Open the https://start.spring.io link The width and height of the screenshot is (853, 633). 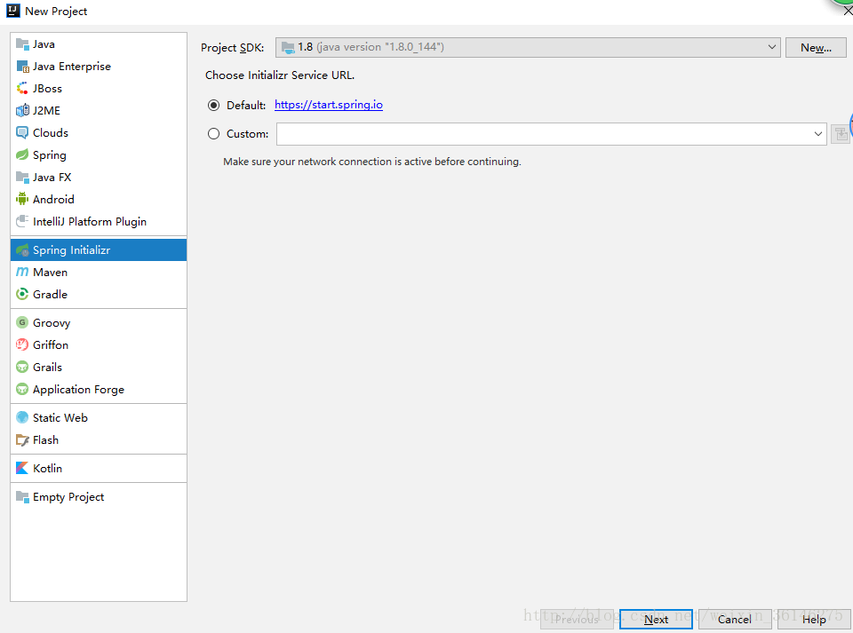[329, 105]
